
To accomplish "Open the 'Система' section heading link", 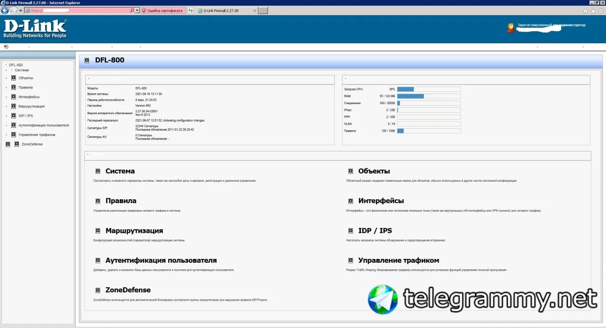I will (120, 171).
